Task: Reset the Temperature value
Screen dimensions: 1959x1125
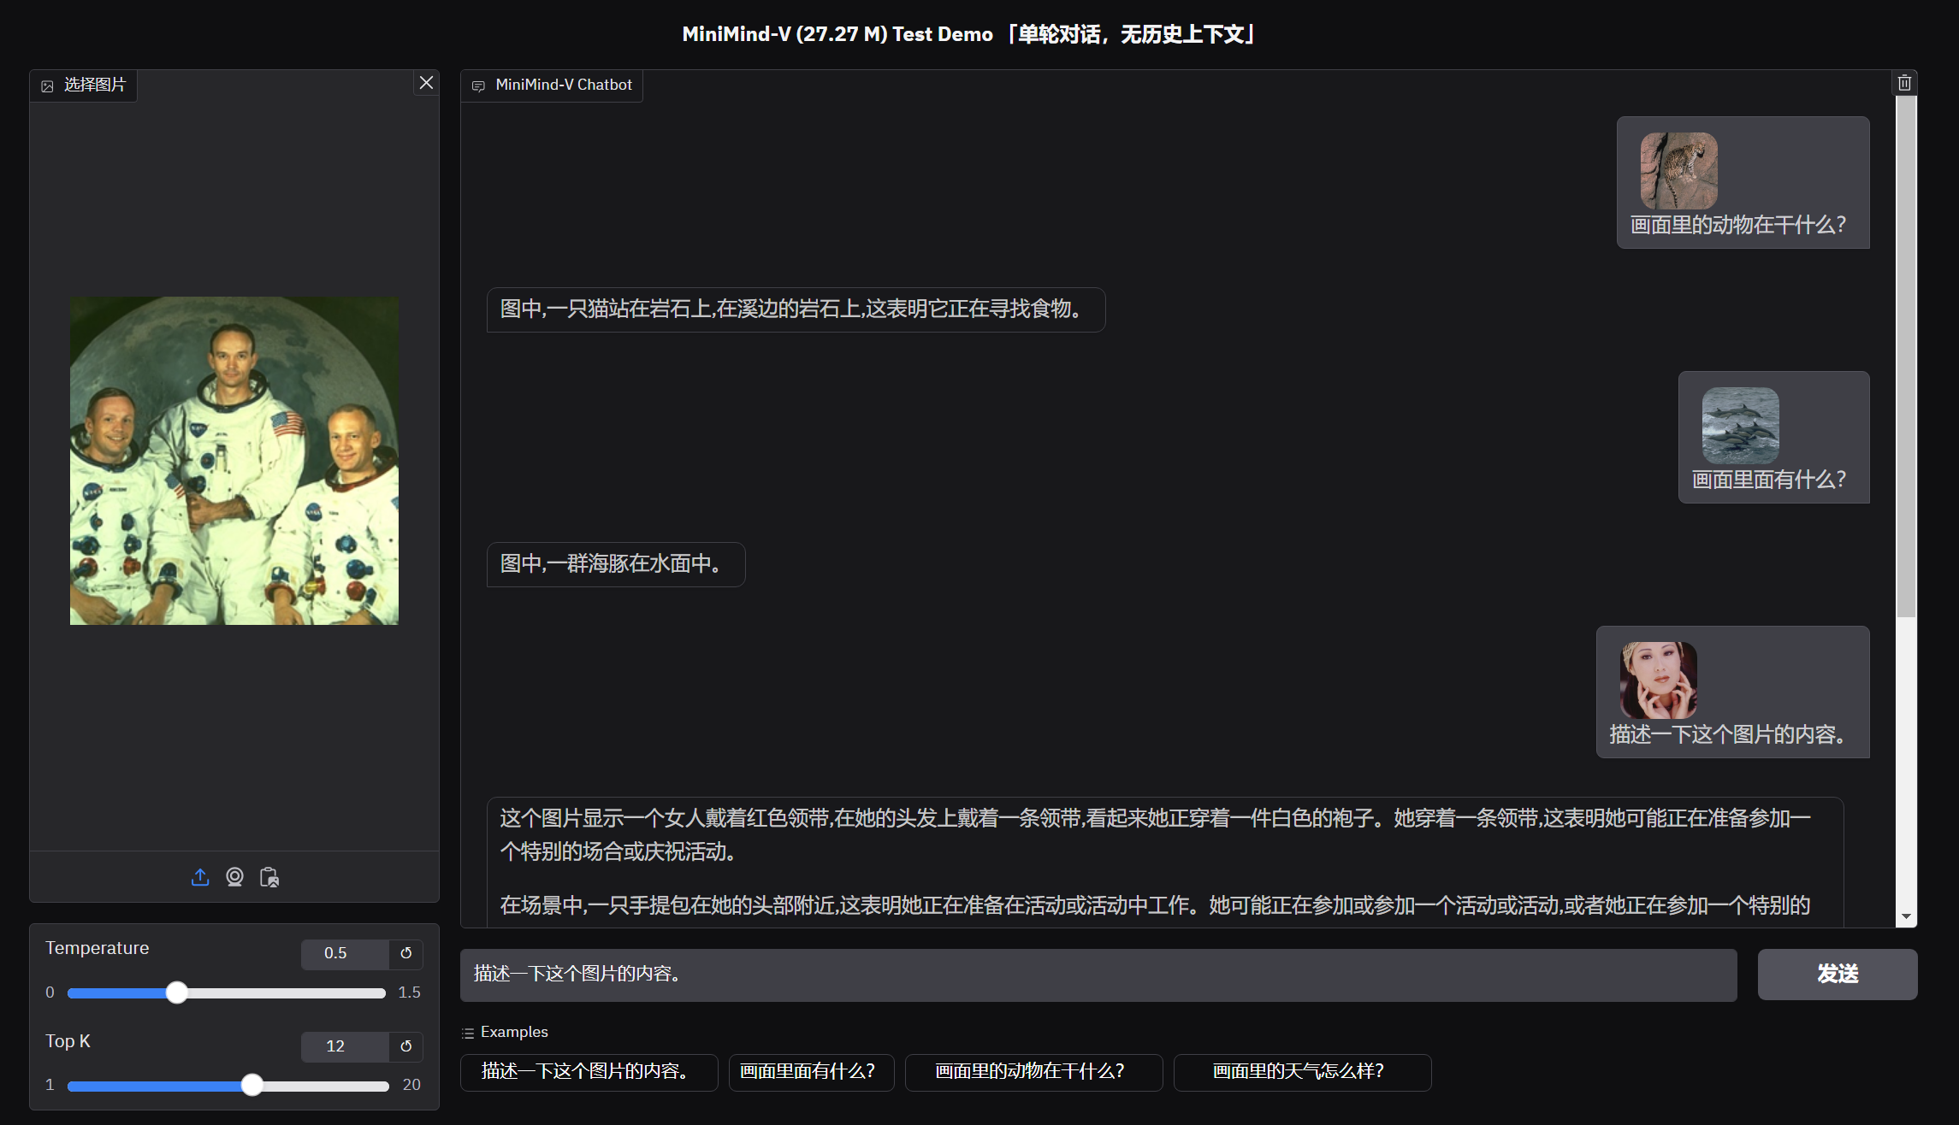Action: pyautogui.click(x=406, y=953)
